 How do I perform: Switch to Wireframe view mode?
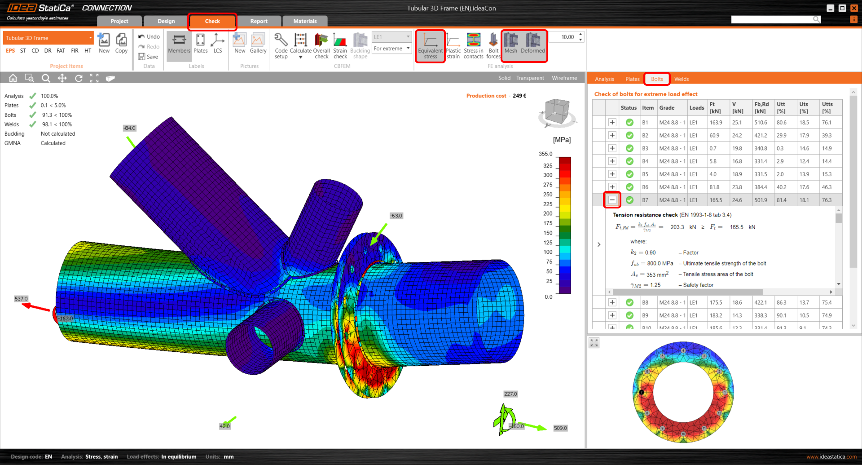tap(564, 78)
